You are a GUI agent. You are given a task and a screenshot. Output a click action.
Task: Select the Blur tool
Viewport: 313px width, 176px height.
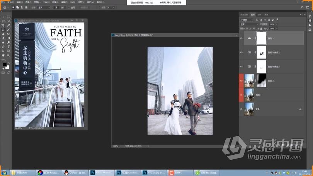(x=3, y=42)
